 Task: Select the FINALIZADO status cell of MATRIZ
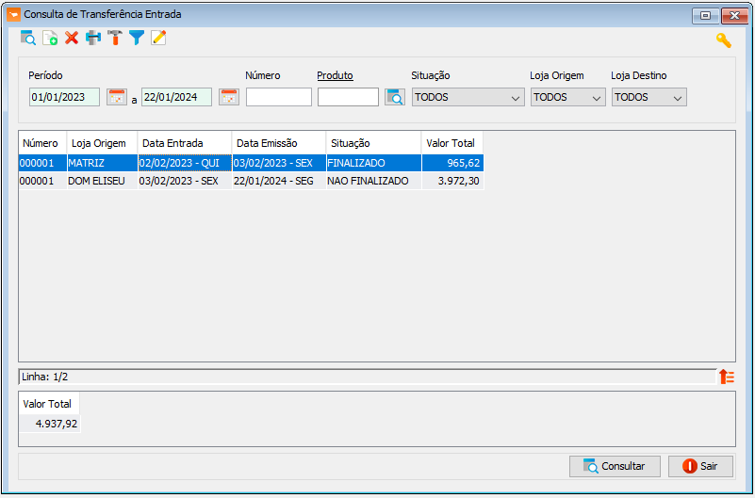373,163
